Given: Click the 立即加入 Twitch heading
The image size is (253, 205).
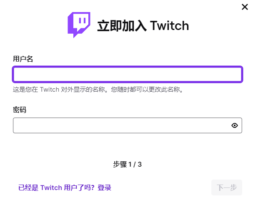Looking at the screenshot, I should point(143,26).
